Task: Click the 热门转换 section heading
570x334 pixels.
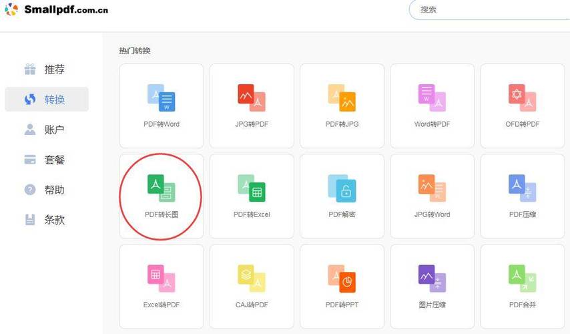Action: coord(135,51)
